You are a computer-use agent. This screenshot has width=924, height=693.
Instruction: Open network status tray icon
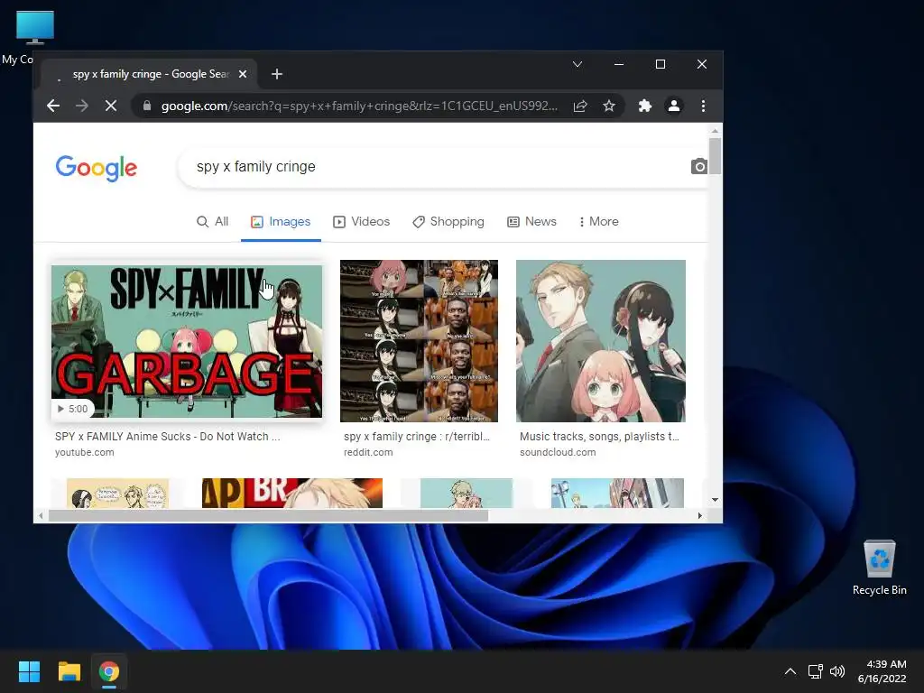[815, 671]
